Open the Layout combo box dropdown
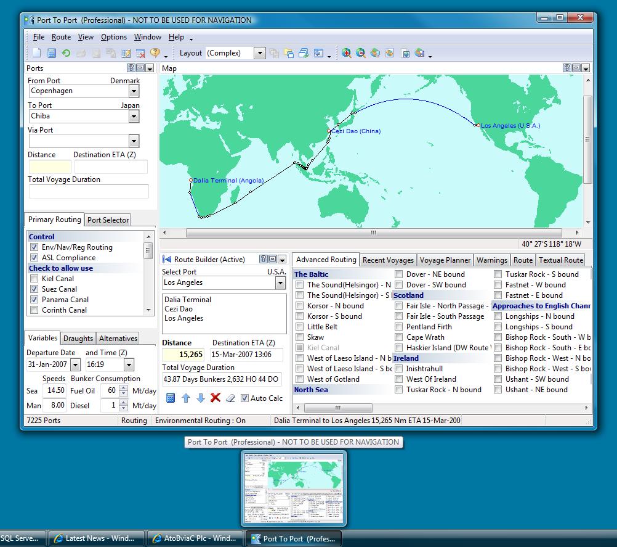The image size is (617, 547). pos(259,53)
